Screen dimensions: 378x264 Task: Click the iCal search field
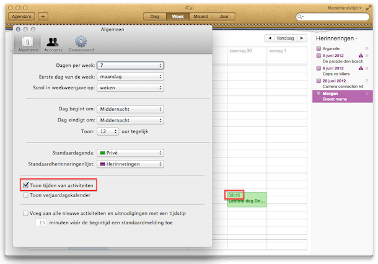(x=333, y=17)
